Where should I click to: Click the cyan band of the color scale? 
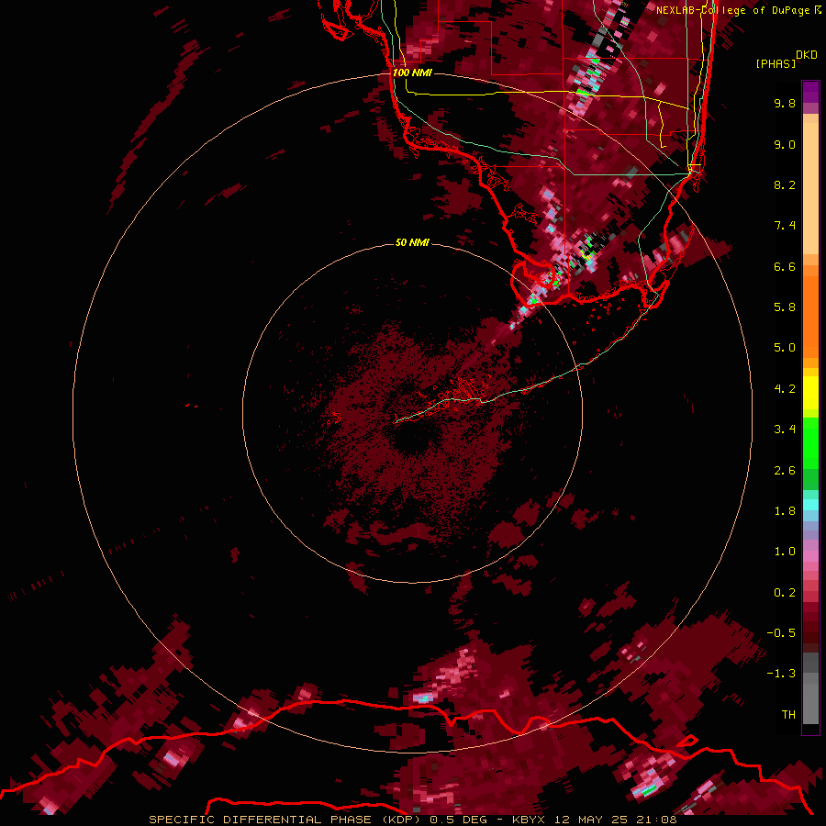(x=810, y=505)
